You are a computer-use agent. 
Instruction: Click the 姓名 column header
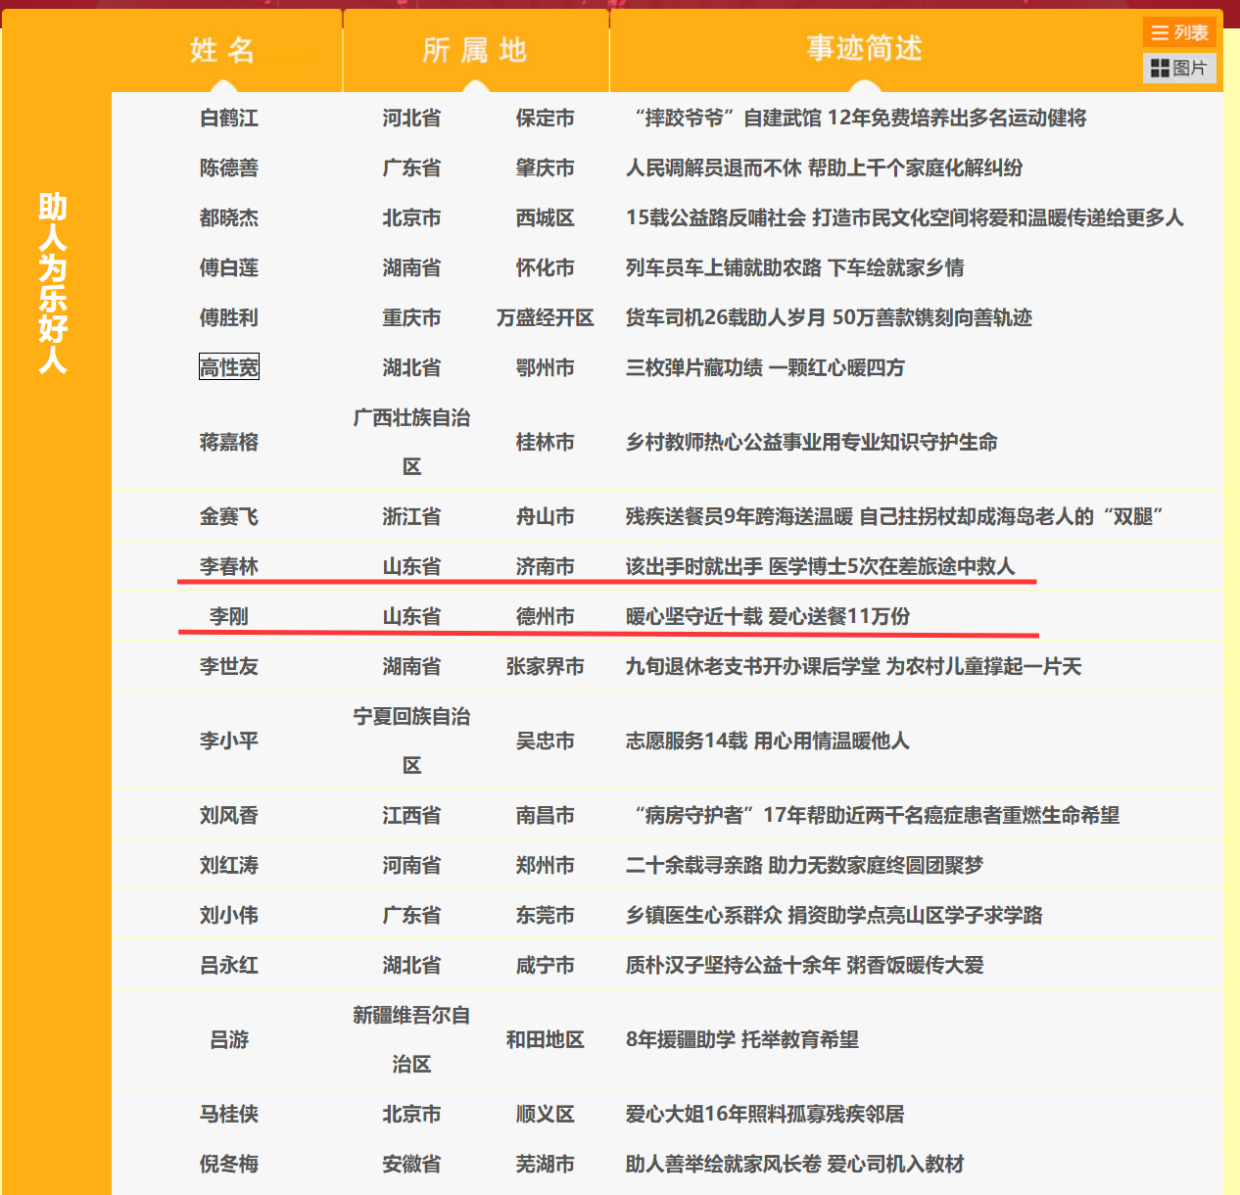coord(223,50)
